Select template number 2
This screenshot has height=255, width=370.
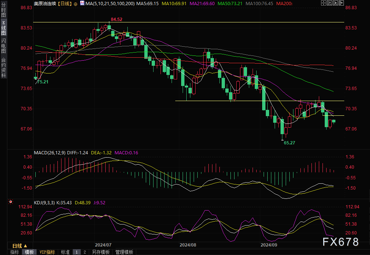click(85, 252)
